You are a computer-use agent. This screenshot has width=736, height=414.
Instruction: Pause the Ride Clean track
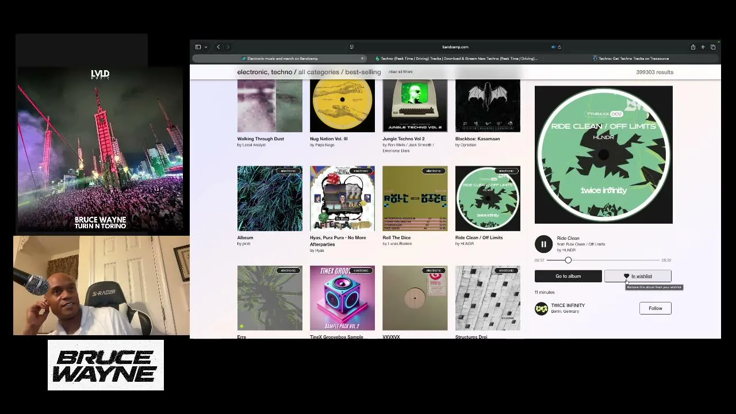tap(543, 244)
